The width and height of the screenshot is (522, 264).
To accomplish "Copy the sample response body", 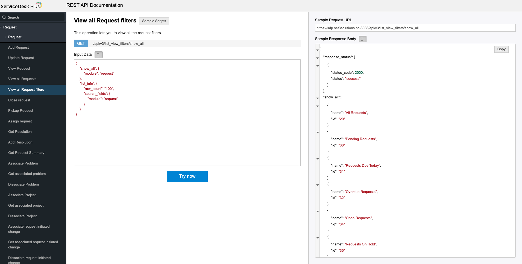I will 501,49.
